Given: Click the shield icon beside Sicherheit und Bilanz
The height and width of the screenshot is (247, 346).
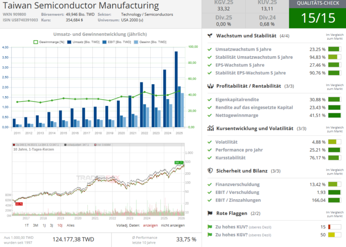Looking at the screenshot, I should coord(210,171).
